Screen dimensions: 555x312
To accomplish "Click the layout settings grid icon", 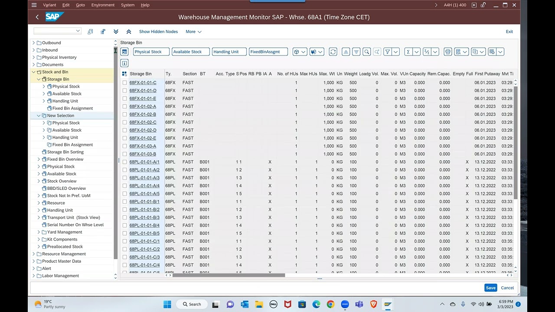I will coord(492,52).
